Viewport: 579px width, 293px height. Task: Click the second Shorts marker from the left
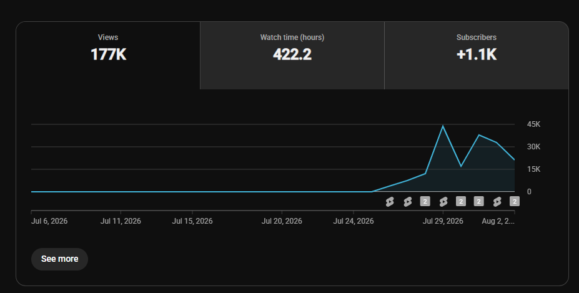pyautogui.click(x=407, y=201)
